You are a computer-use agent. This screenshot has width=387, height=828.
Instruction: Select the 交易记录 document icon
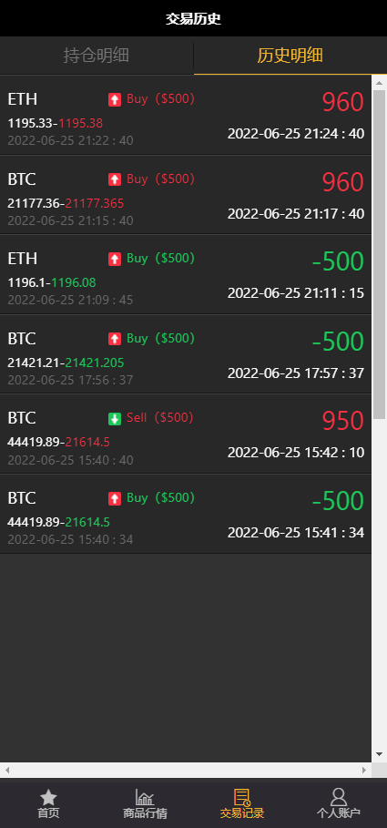(x=242, y=797)
